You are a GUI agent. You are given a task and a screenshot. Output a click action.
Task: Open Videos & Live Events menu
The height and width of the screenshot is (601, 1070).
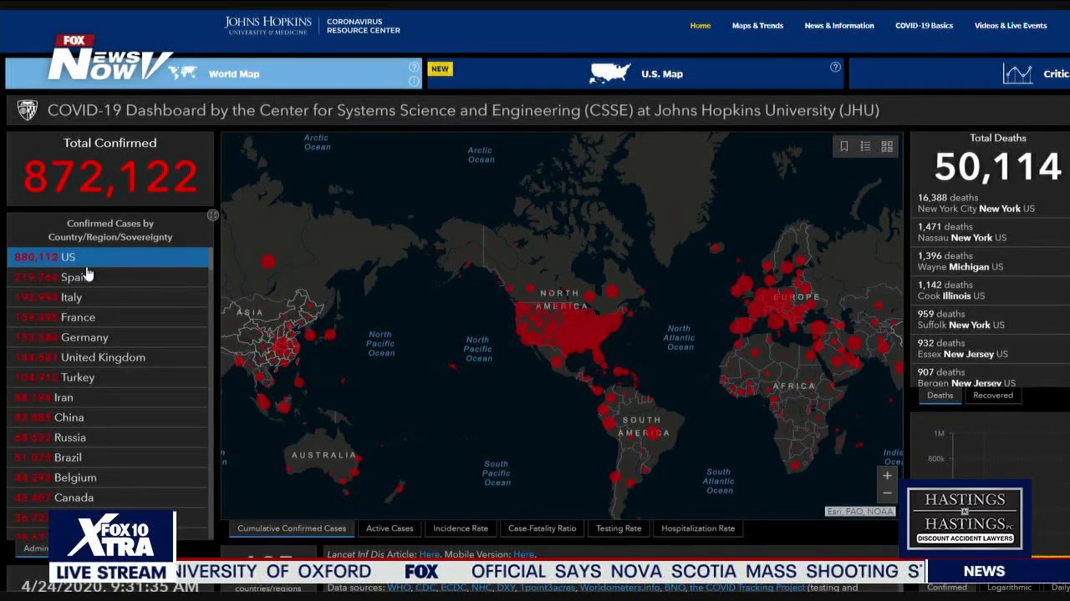[x=1011, y=26]
